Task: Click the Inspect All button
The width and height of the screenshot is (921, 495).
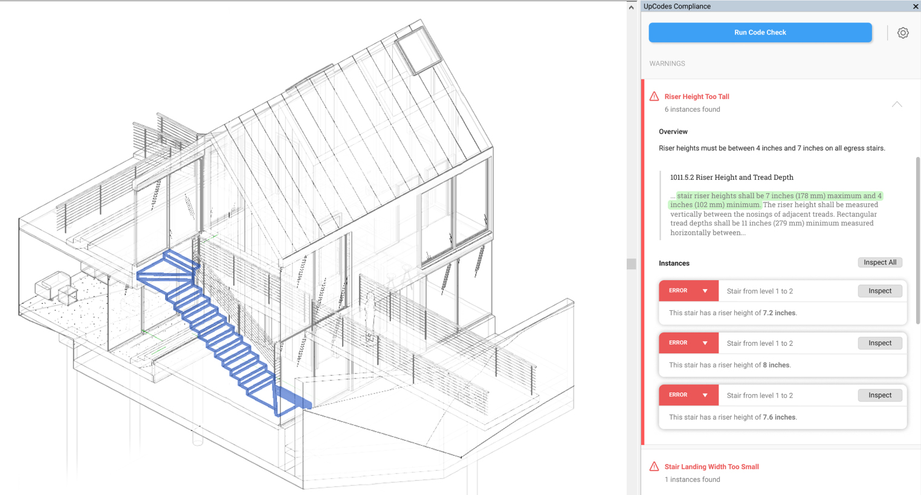Action: (880, 262)
